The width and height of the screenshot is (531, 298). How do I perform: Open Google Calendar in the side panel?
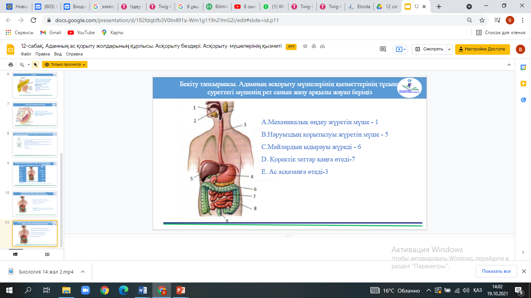coord(523,67)
